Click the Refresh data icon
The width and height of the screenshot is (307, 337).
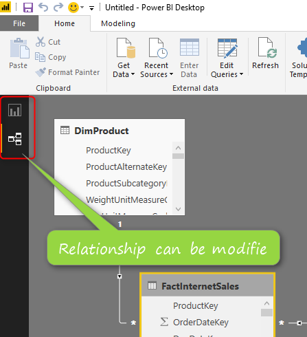coord(265,56)
